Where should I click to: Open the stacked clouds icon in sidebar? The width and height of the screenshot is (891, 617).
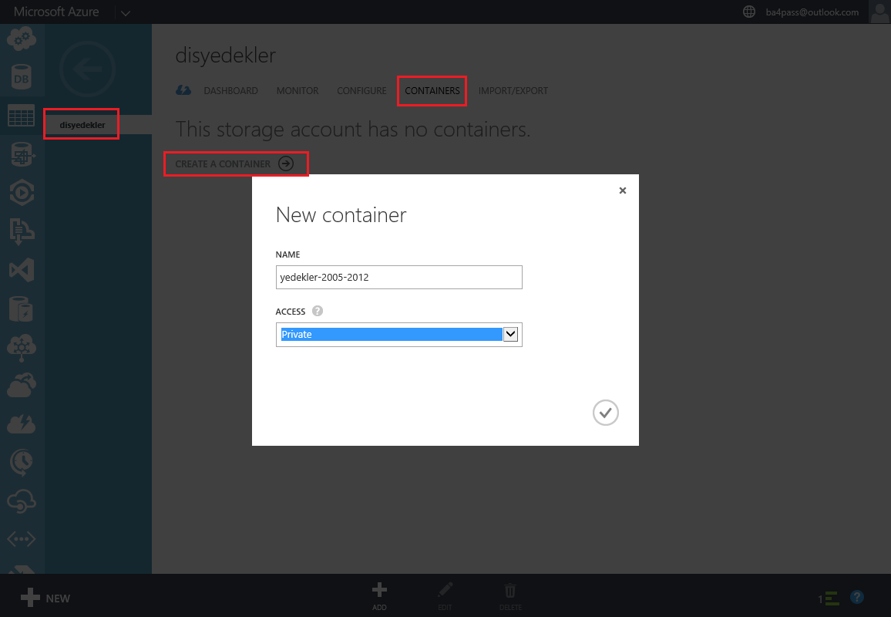[x=22, y=386]
